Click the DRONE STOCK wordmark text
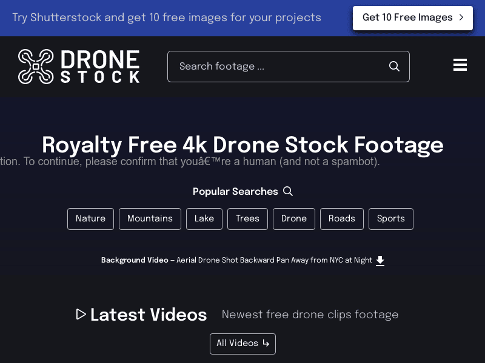 click(x=100, y=67)
